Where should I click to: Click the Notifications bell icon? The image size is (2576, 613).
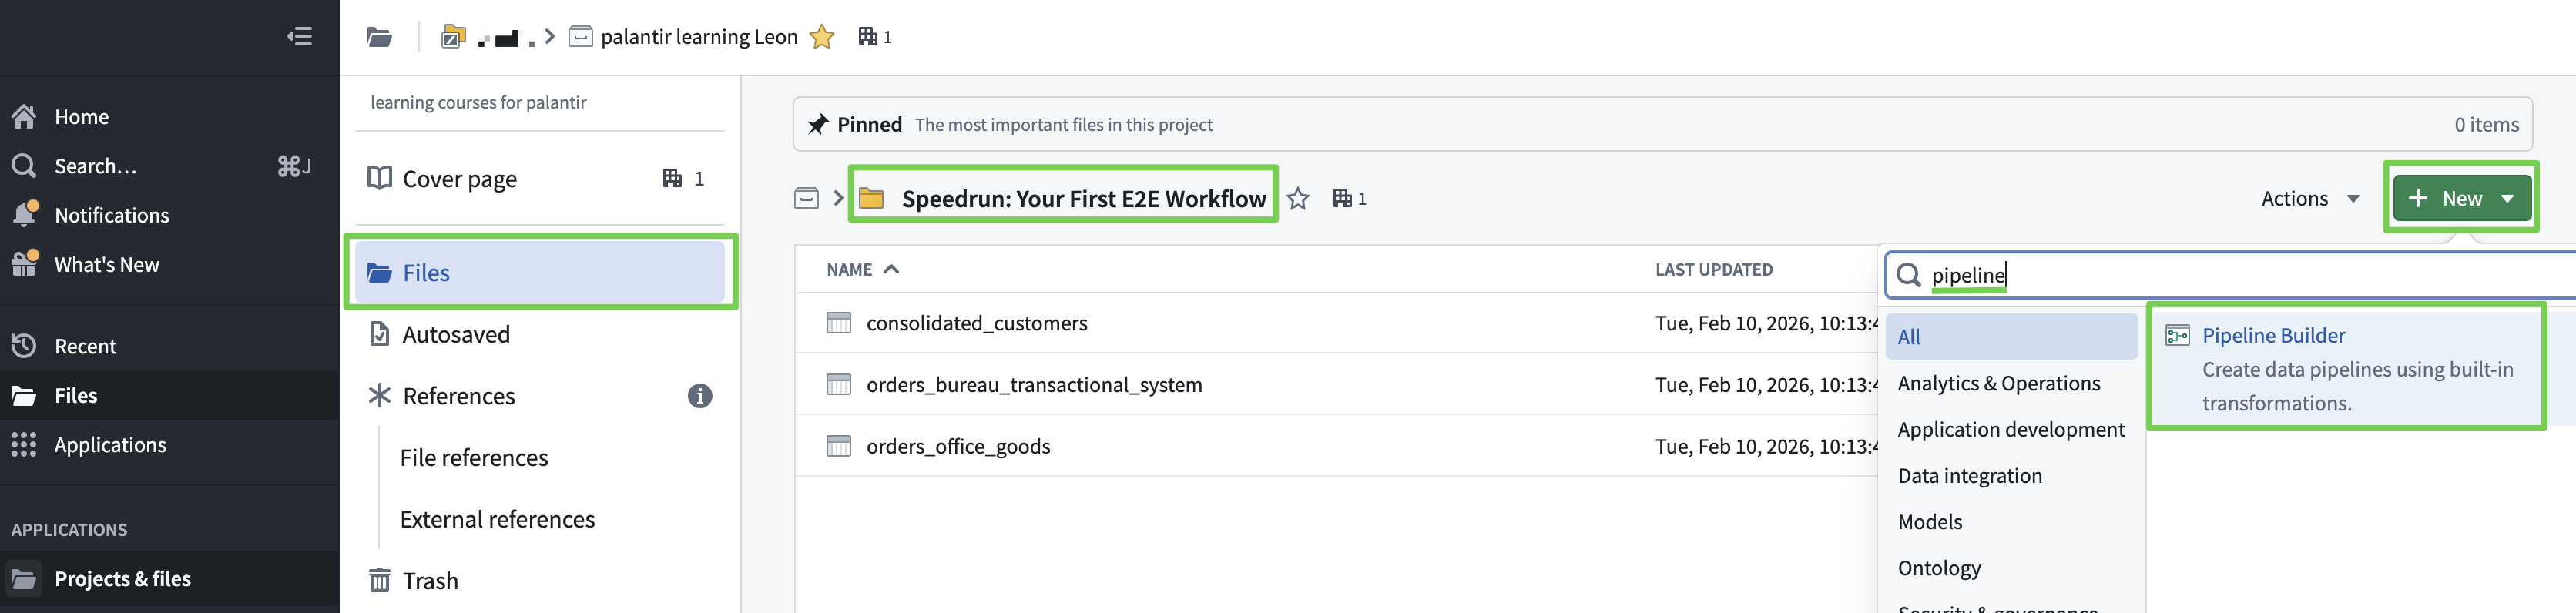(25, 215)
